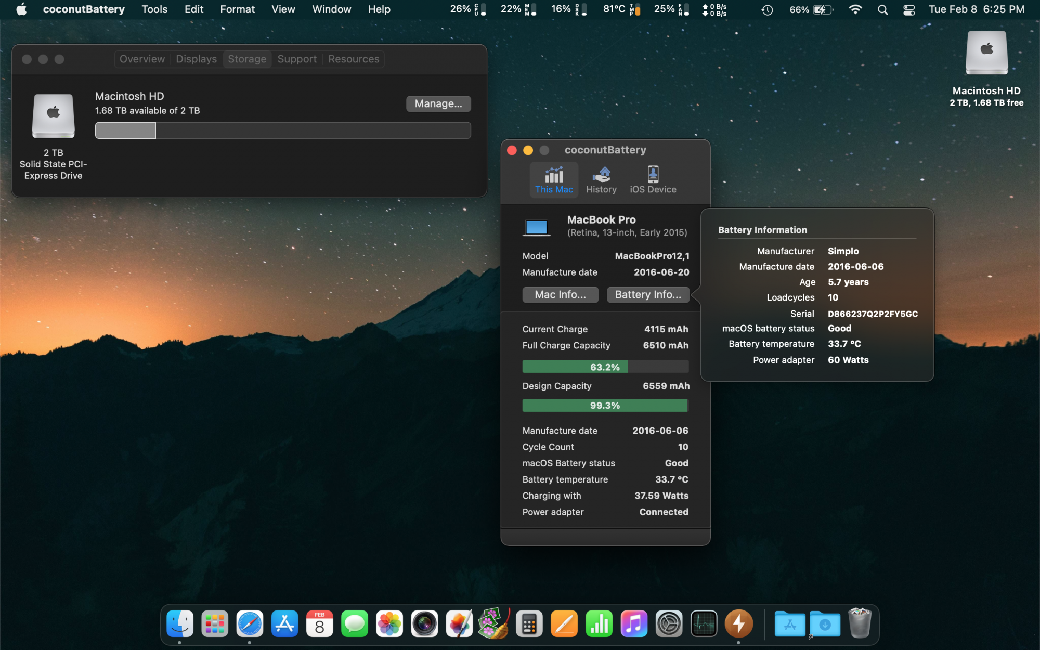Open the Applications folder stack in Dock

[790, 623]
